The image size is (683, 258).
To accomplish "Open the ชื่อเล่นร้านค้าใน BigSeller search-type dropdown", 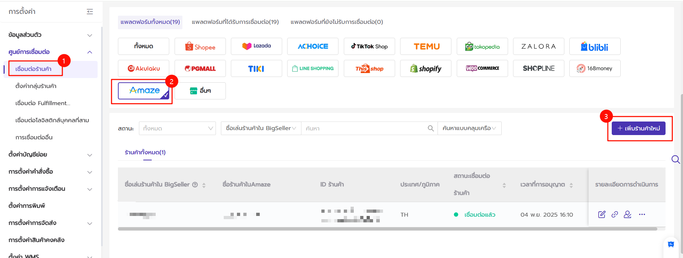I will (261, 128).
